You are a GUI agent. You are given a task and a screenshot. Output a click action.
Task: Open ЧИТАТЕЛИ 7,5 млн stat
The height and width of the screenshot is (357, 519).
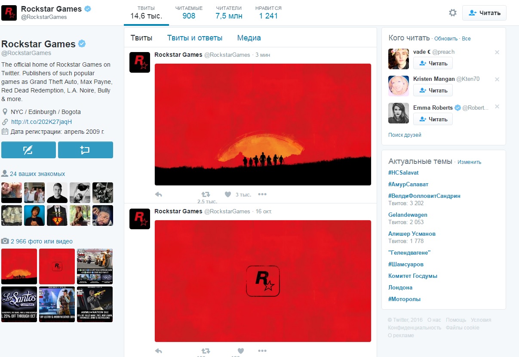click(x=229, y=13)
